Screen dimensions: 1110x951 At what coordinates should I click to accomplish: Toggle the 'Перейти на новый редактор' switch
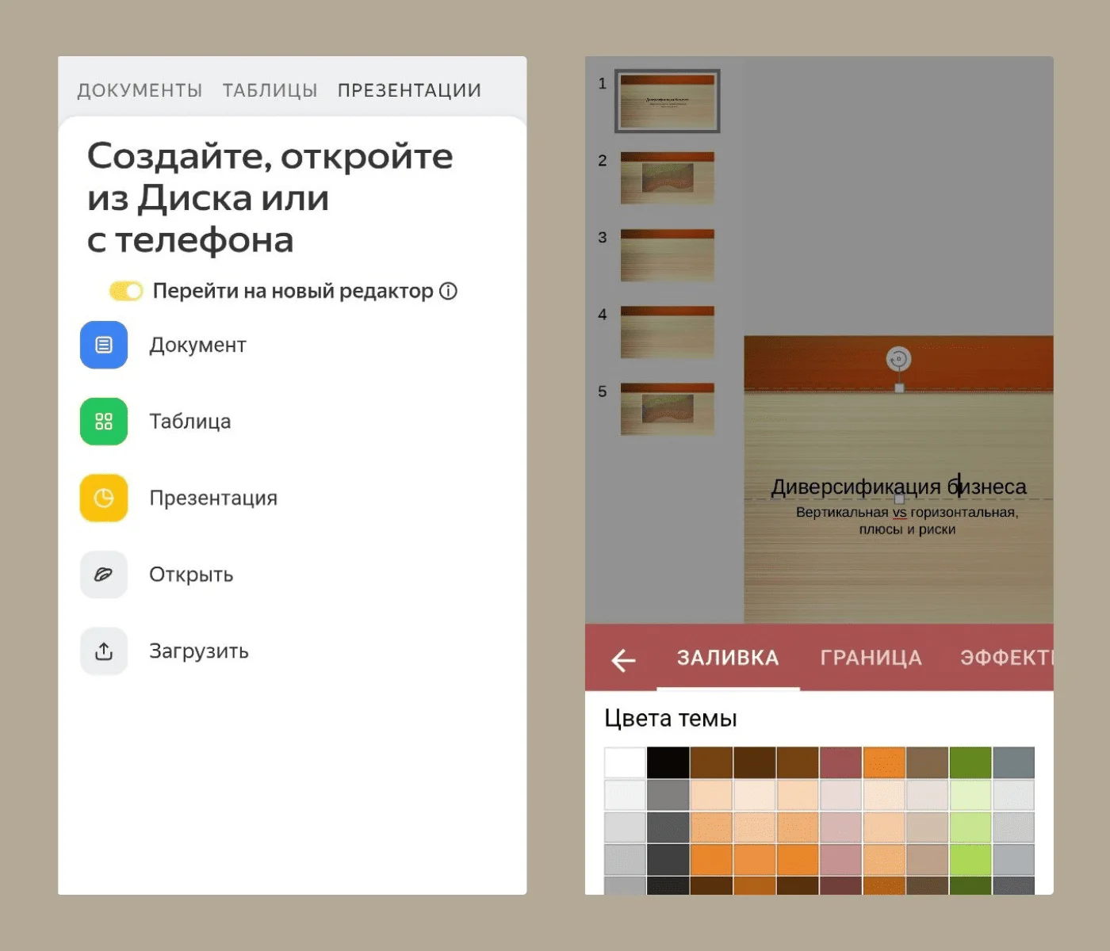[126, 291]
